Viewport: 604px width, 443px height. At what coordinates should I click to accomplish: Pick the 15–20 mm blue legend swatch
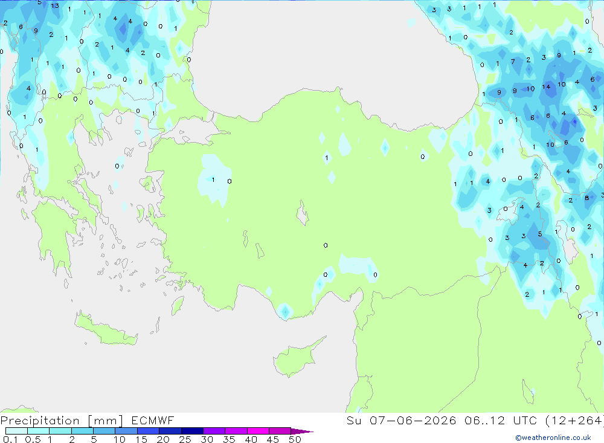pos(149,431)
